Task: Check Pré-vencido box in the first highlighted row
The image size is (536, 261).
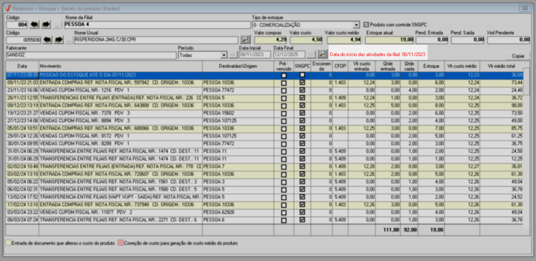Action: [x=284, y=75]
